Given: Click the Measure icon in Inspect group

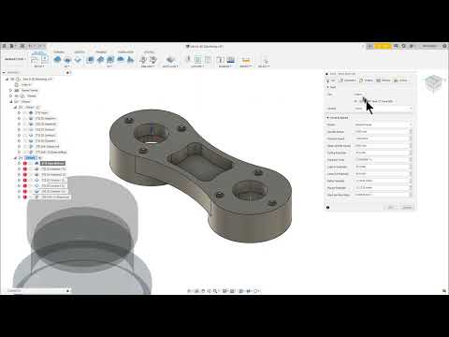Looking at the screenshot, I should (246, 59).
